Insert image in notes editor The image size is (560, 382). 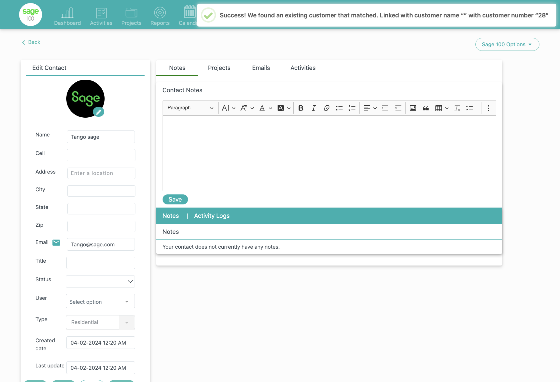pos(413,108)
